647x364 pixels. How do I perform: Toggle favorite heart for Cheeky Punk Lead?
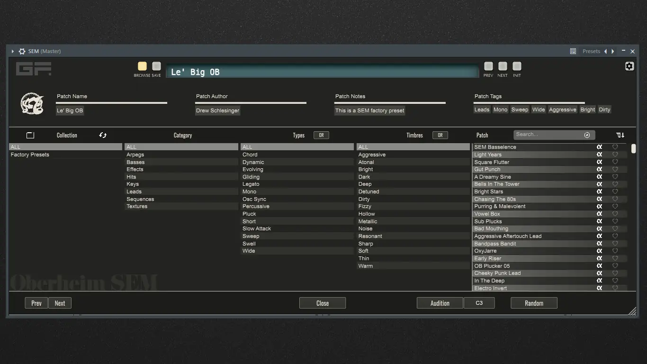pos(615,273)
